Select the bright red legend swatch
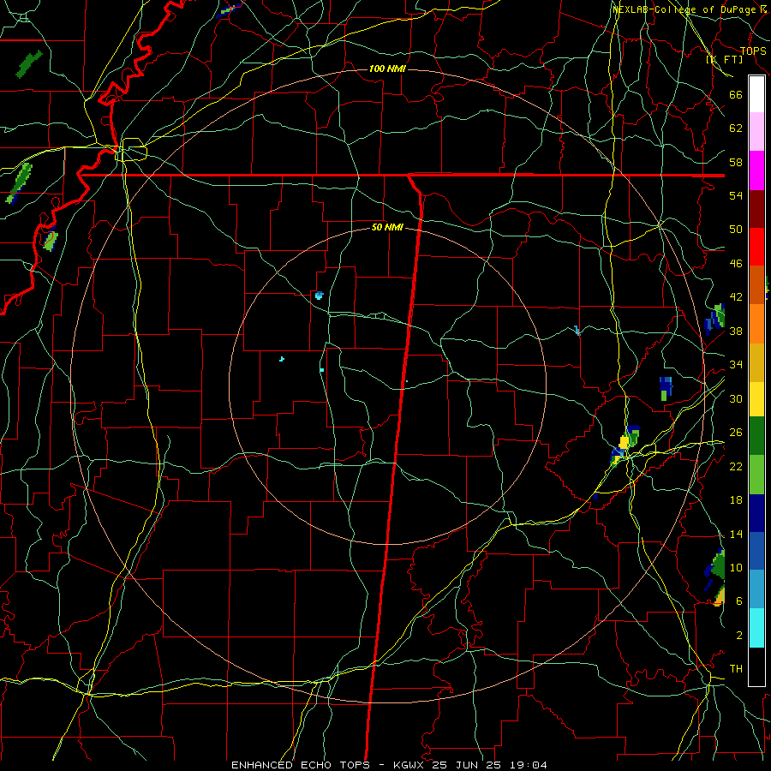The image size is (771, 771). point(756,247)
